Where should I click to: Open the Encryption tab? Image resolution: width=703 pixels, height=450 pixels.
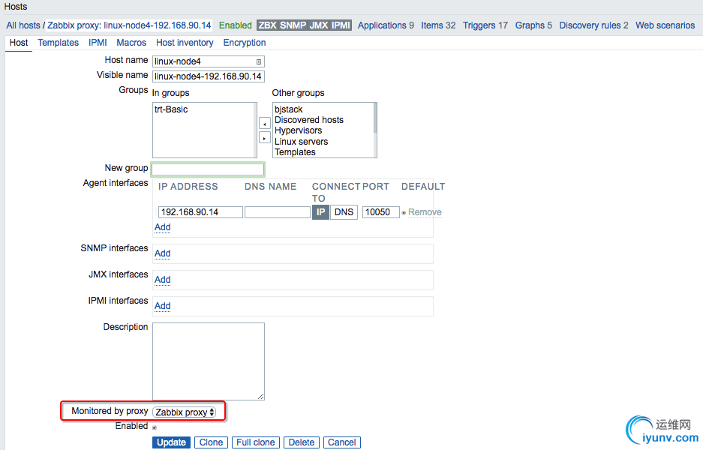245,43
